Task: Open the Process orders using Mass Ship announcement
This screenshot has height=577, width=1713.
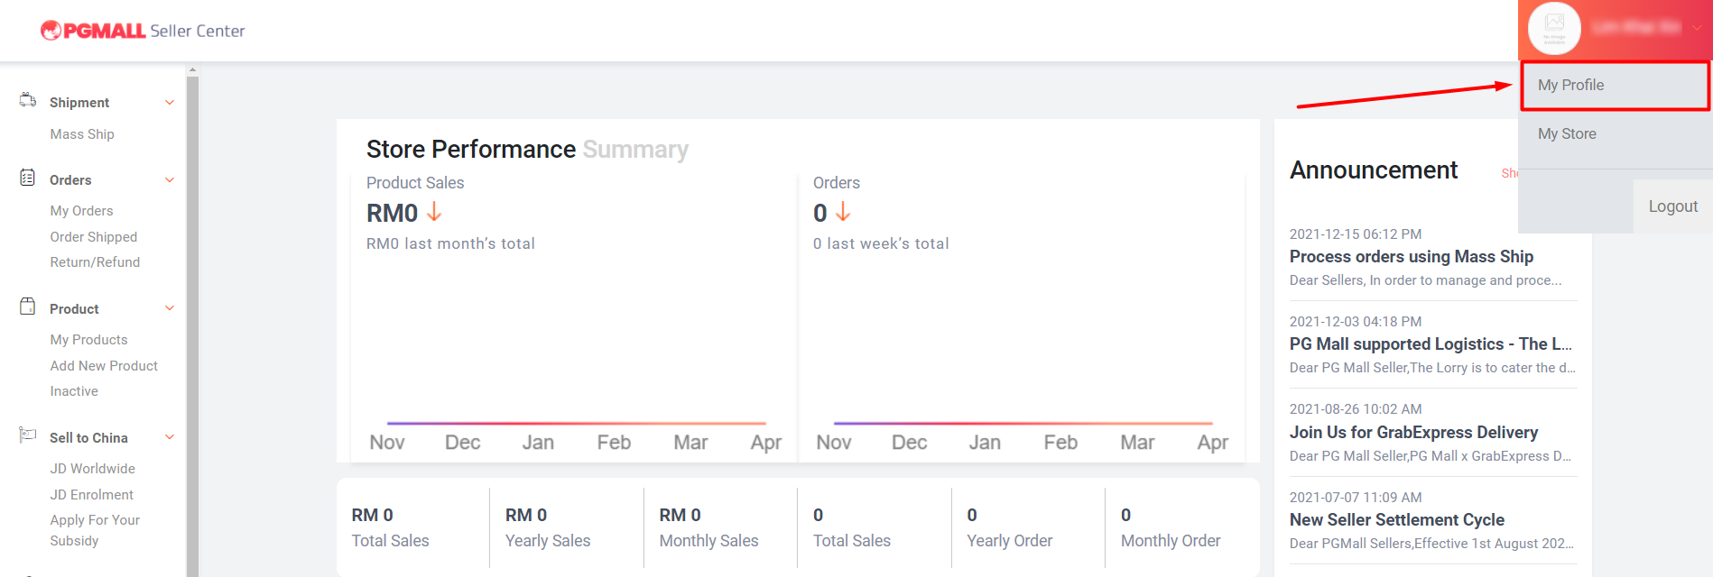Action: point(1411,256)
